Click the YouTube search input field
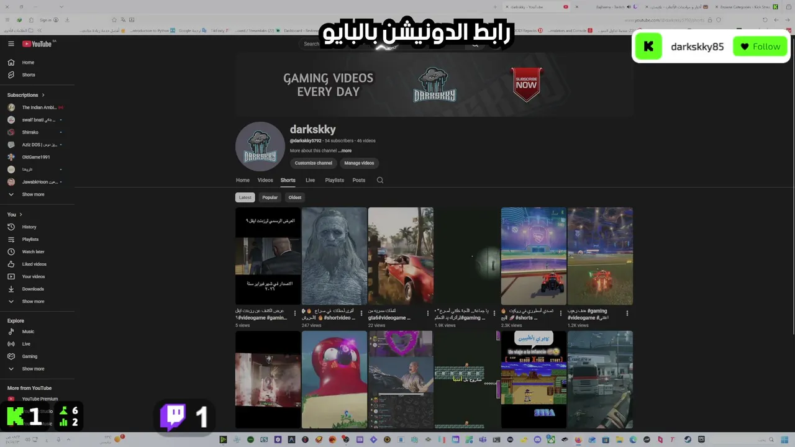795x447 pixels. pyautogui.click(x=382, y=44)
